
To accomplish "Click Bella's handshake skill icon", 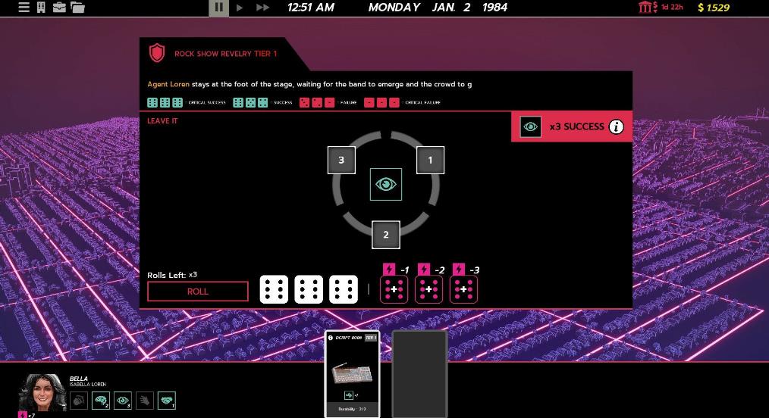I will 167,401.
